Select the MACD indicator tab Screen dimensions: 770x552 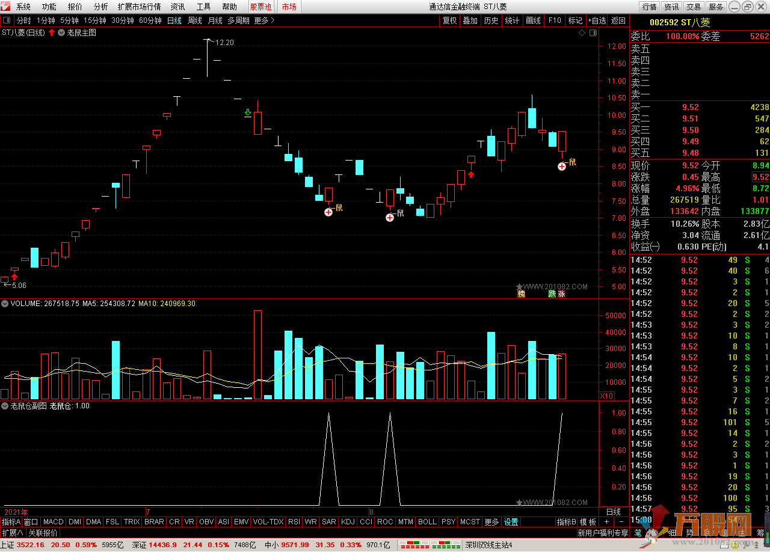pyautogui.click(x=54, y=522)
